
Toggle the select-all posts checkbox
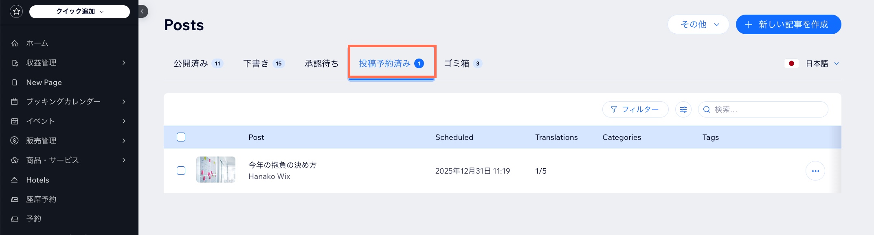(181, 137)
